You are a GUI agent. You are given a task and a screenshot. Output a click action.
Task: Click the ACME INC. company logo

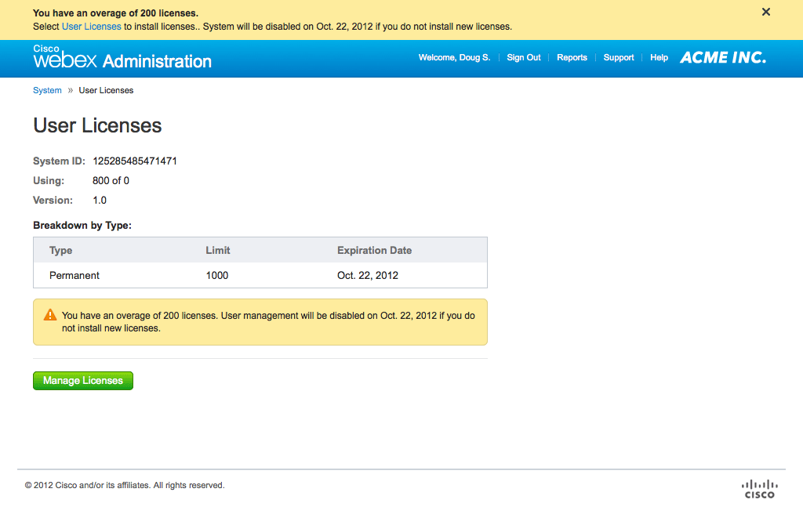point(723,57)
